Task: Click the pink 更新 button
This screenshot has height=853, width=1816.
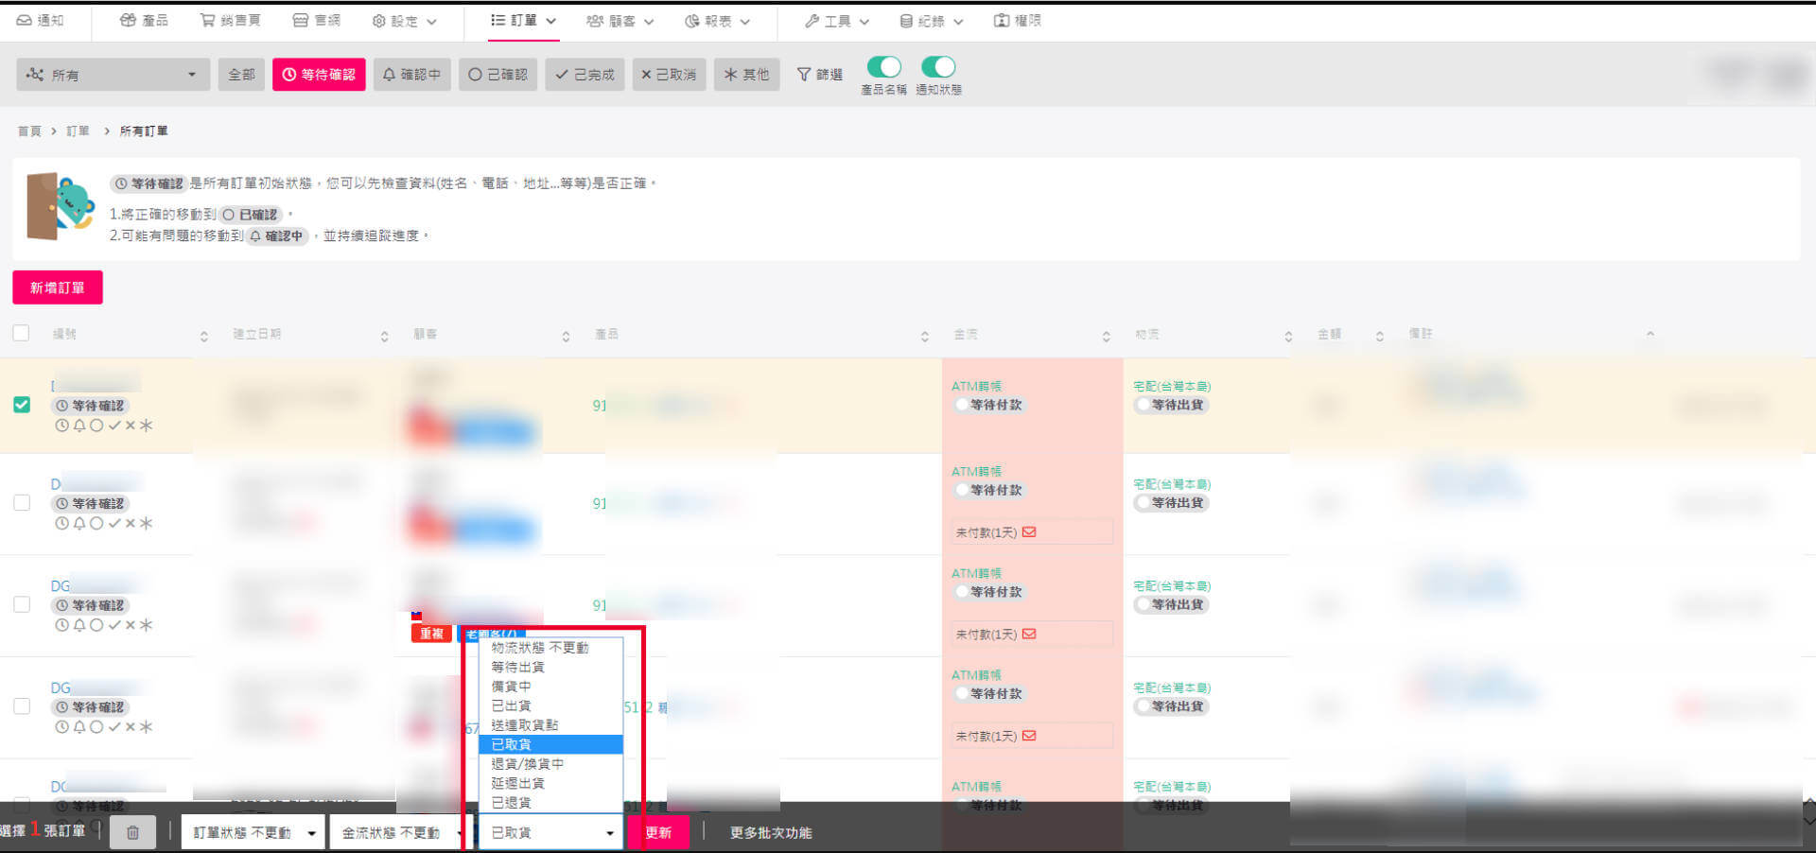Action: (x=658, y=832)
